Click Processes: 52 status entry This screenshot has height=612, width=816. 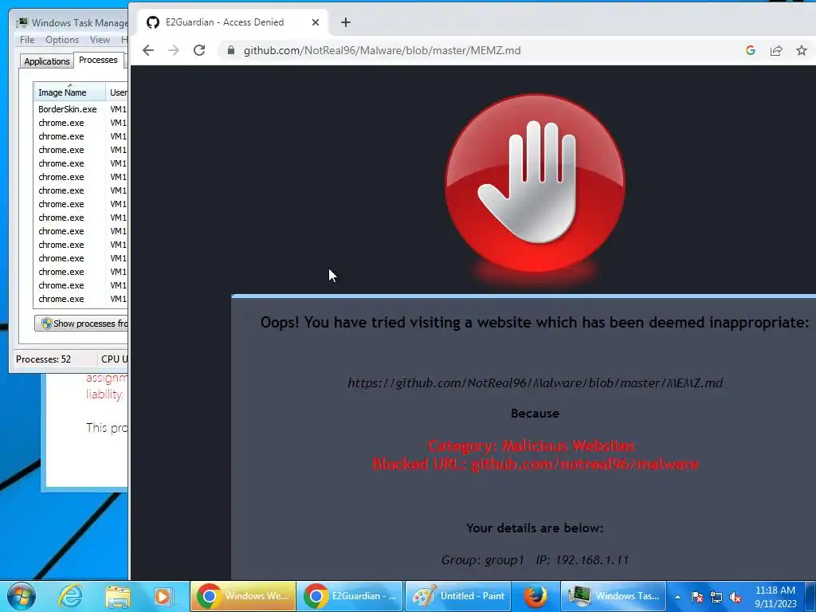coord(44,359)
